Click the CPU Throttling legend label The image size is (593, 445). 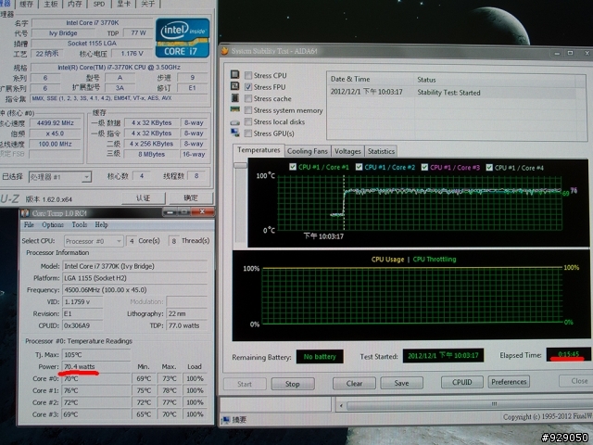435,260
